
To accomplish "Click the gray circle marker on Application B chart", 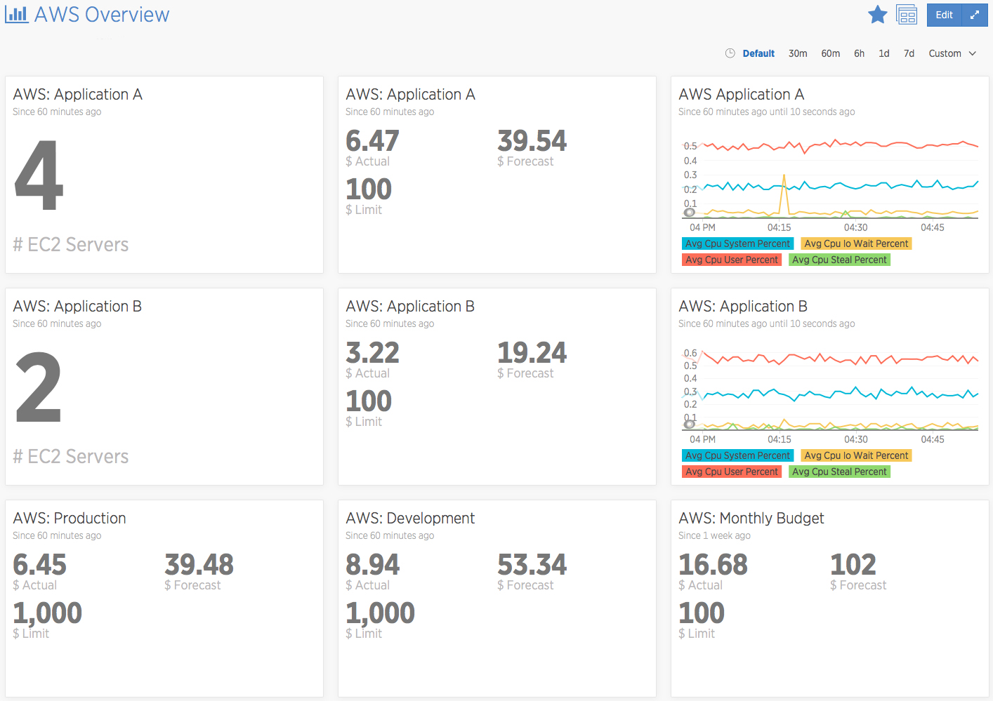I will [x=690, y=424].
